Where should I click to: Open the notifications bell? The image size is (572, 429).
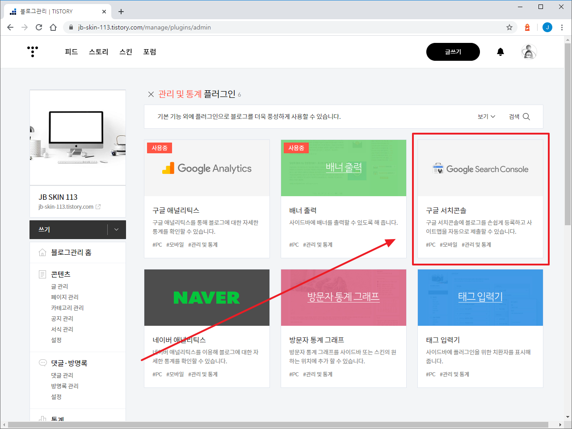pyautogui.click(x=500, y=52)
